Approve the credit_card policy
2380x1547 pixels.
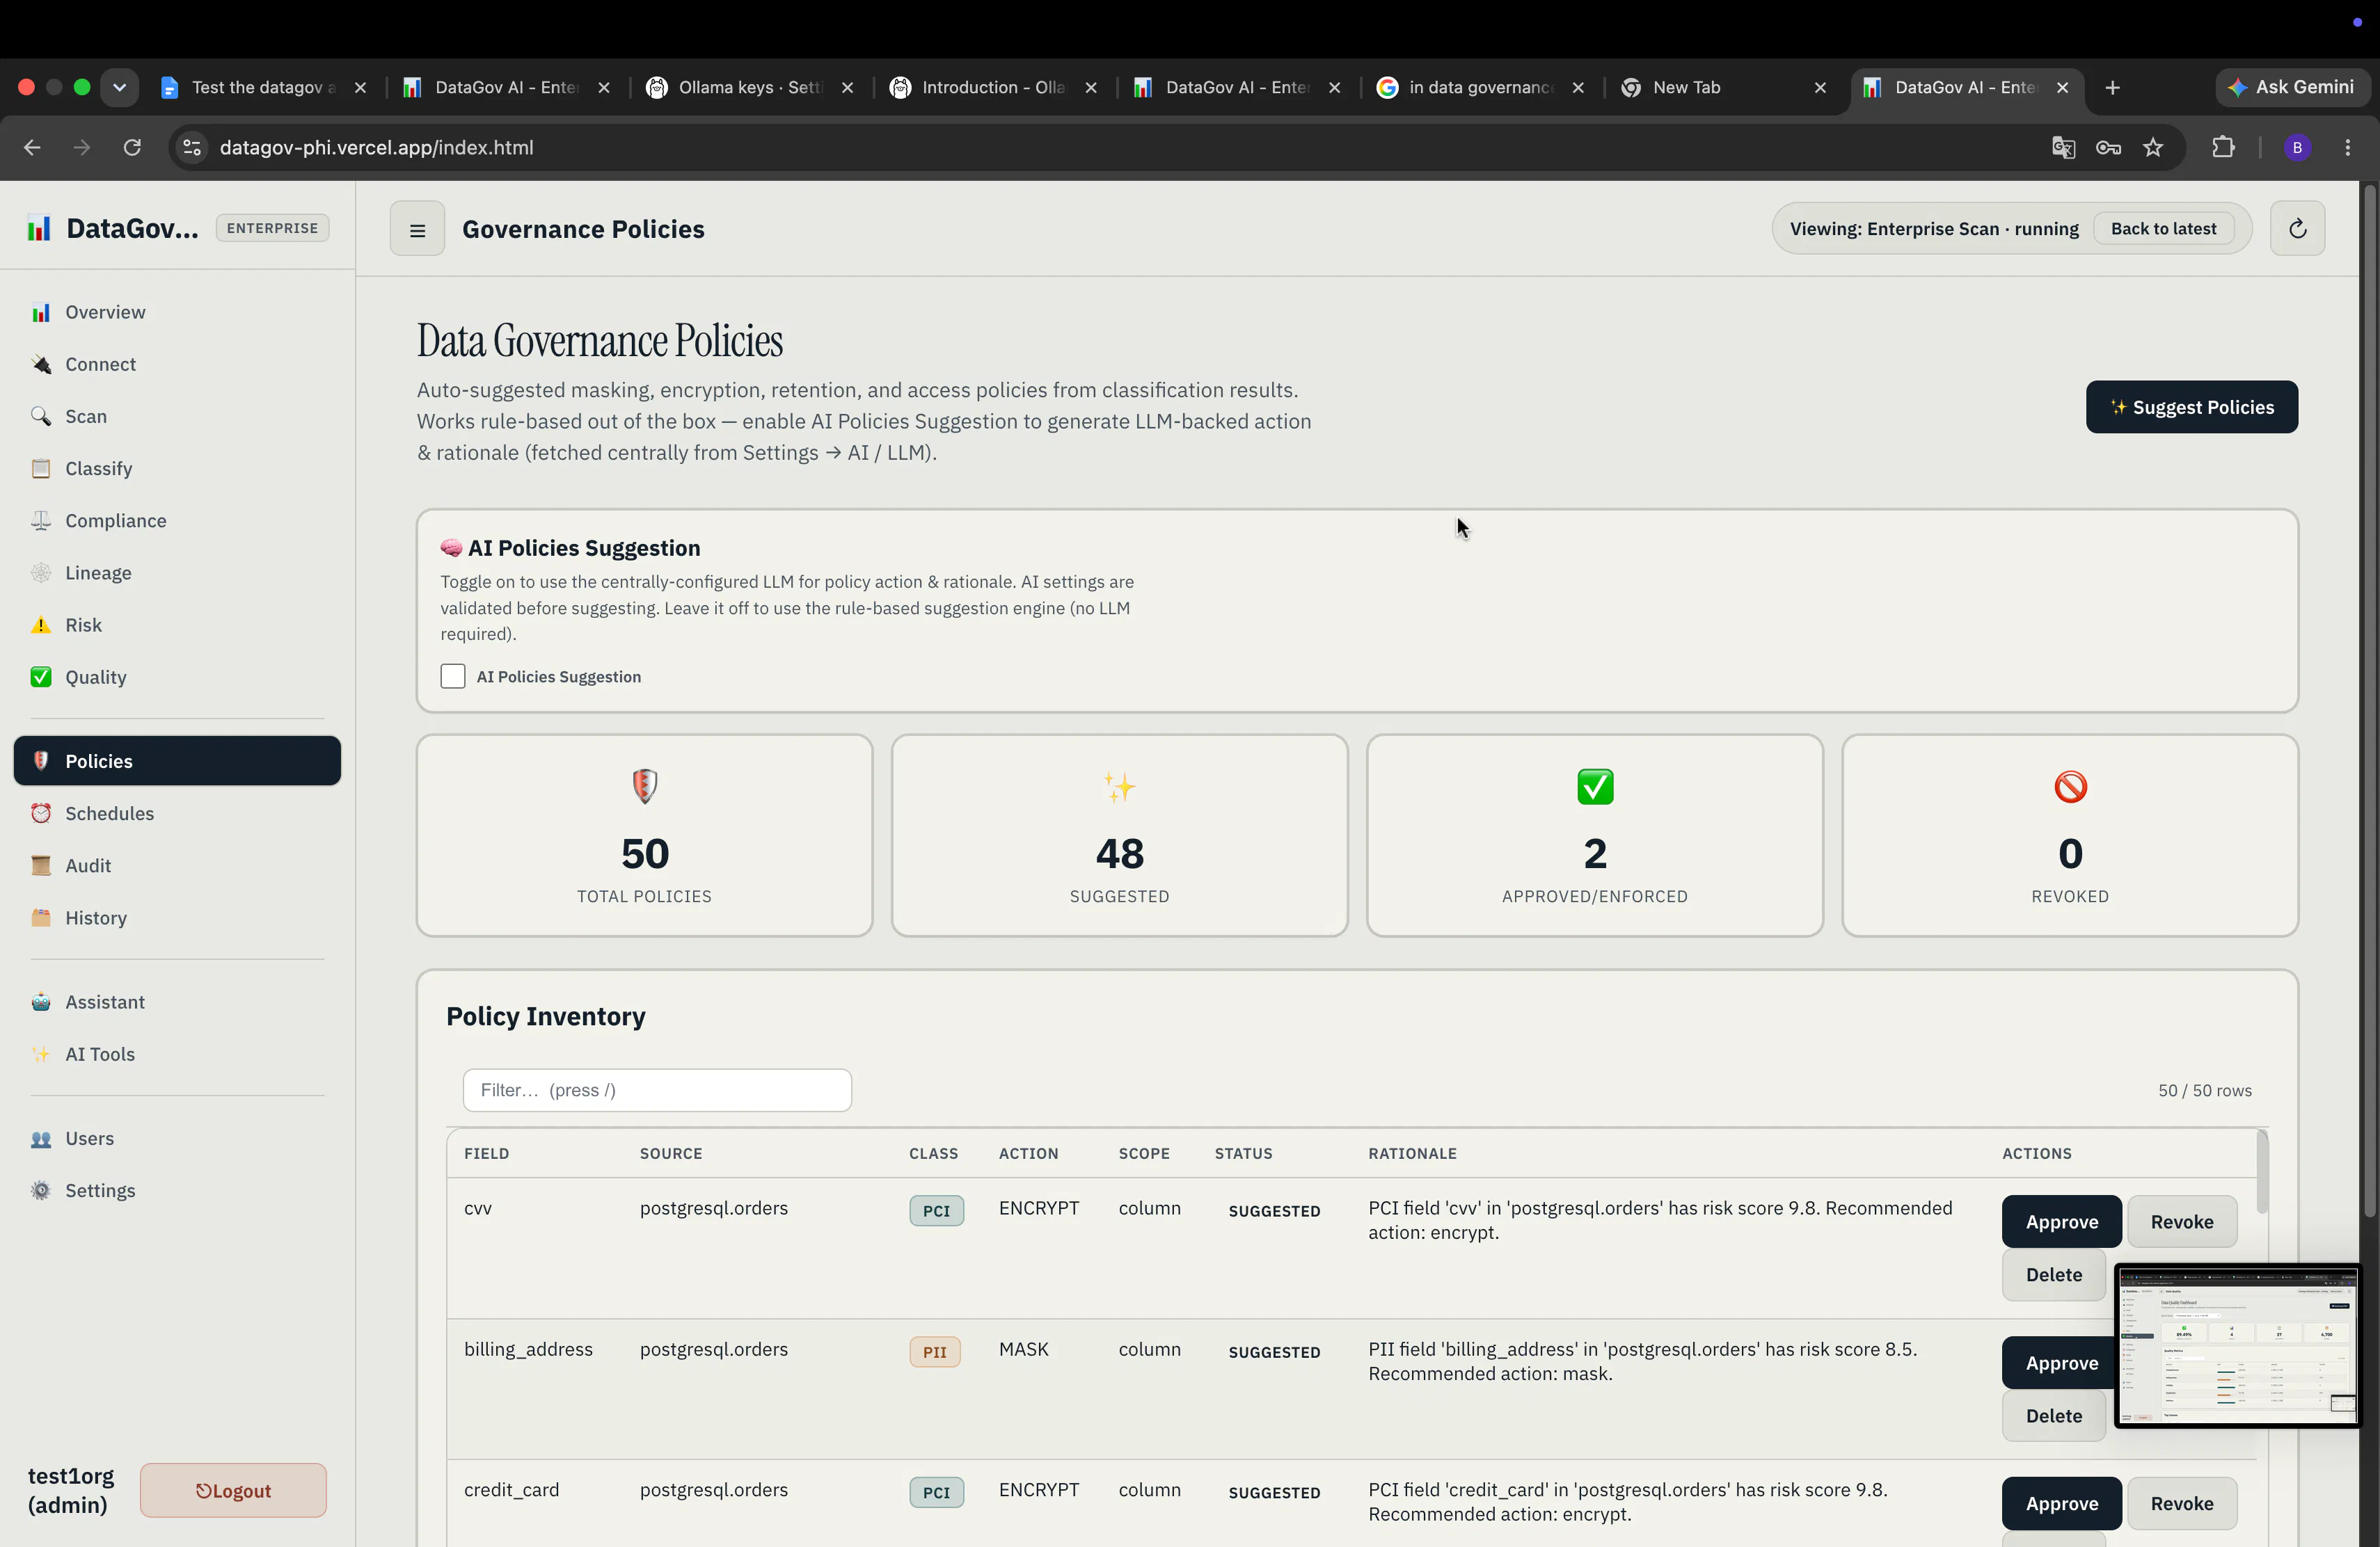[2061, 1503]
